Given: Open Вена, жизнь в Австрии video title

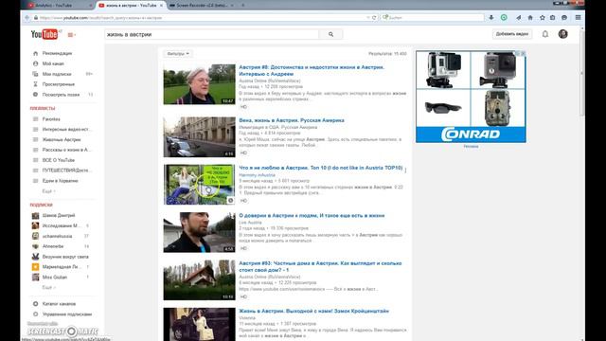Looking at the screenshot, I should pyautogui.click(x=292, y=120).
